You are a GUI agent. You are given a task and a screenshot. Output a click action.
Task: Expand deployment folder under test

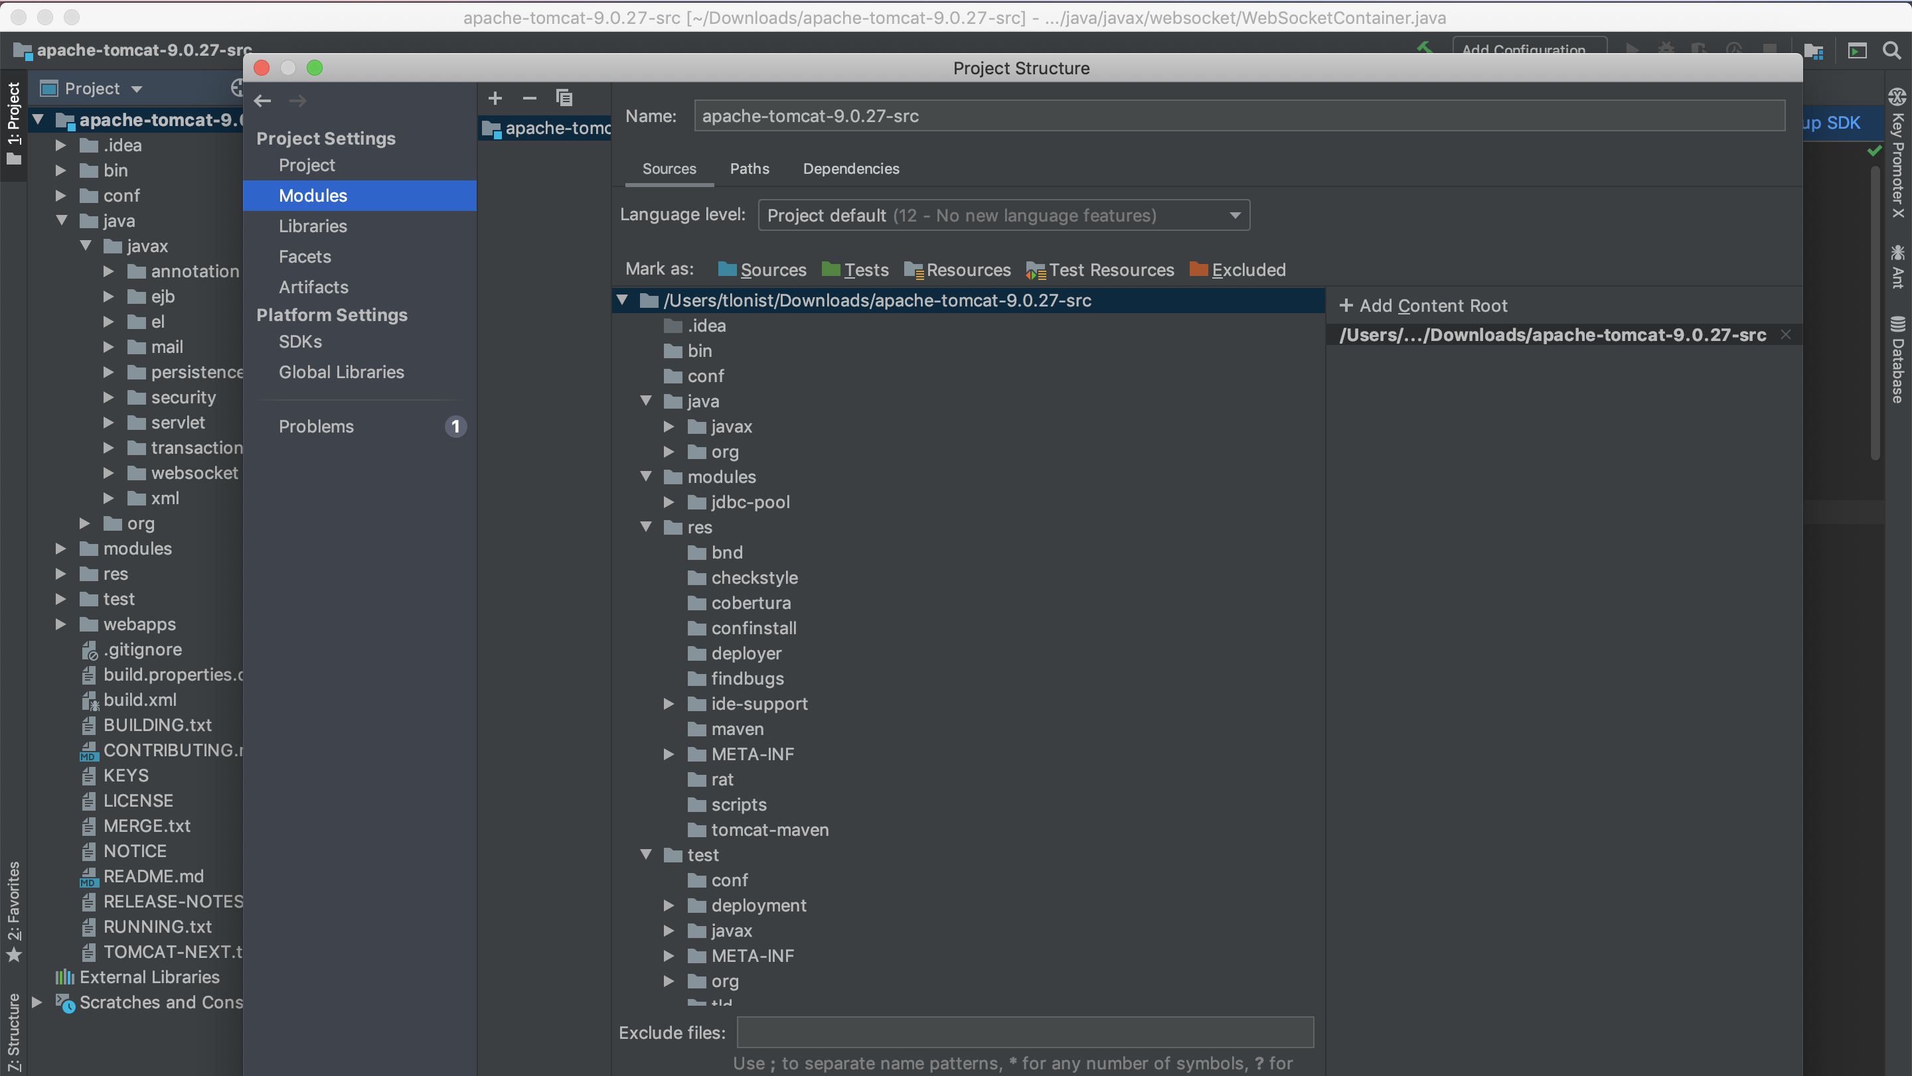pos(669,906)
